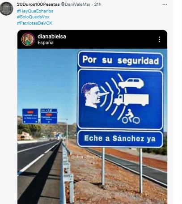
Task: Click the 20Duros100Pesetas profile avatar
Action: (6, 8)
